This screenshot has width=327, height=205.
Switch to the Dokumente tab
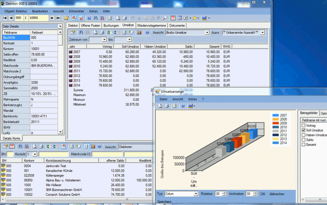(x=177, y=25)
